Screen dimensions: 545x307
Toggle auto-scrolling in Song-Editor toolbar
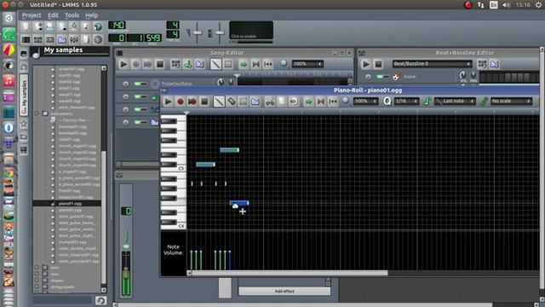click(x=244, y=64)
